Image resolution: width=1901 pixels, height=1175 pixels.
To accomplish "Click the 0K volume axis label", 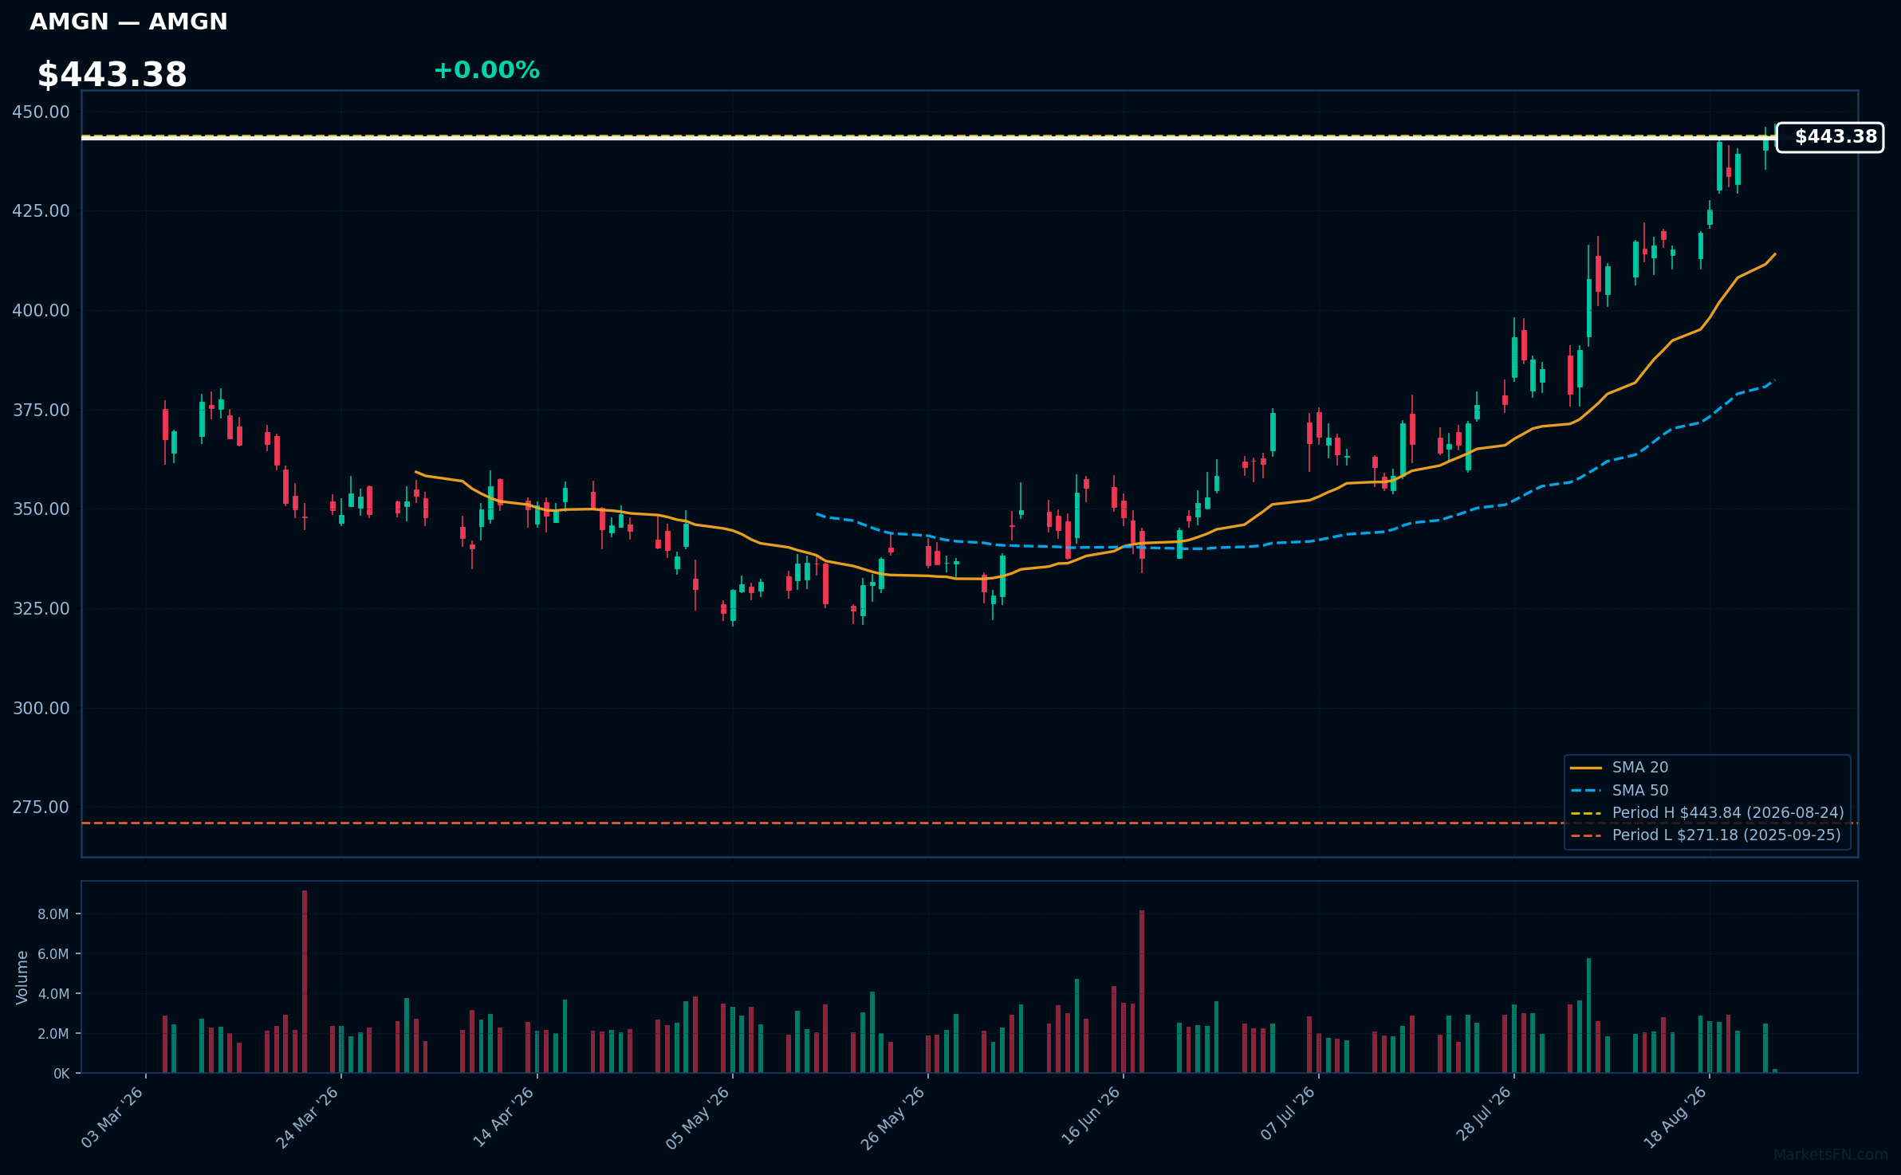I will 61,1074.
